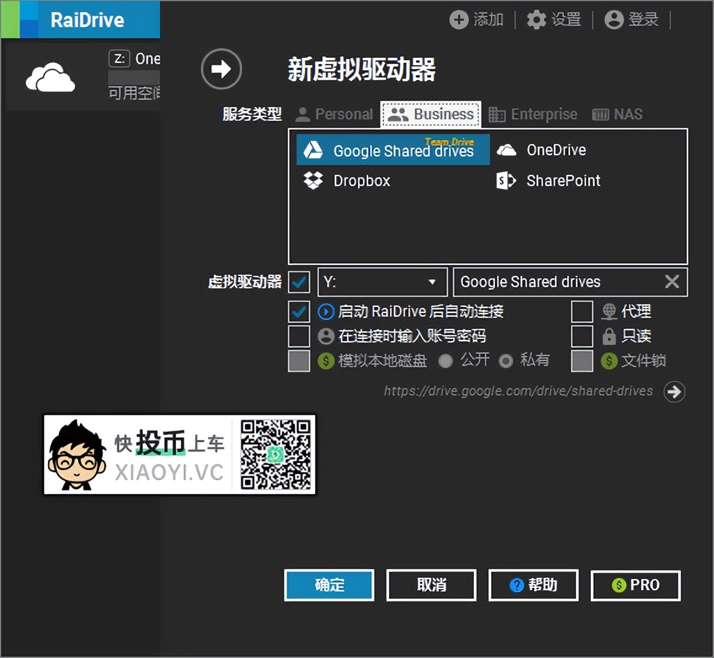Select Google Shared drives service
The image size is (714, 658).
click(x=393, y=150)
